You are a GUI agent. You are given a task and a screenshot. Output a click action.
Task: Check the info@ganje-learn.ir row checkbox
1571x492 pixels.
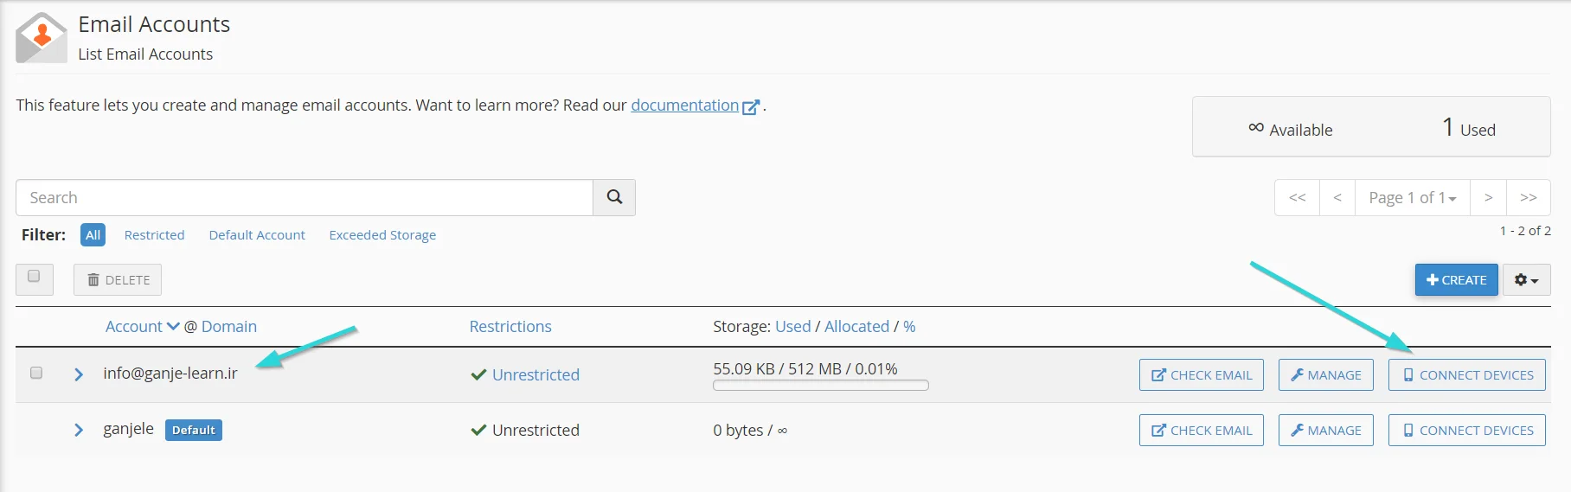pos(36,373)
